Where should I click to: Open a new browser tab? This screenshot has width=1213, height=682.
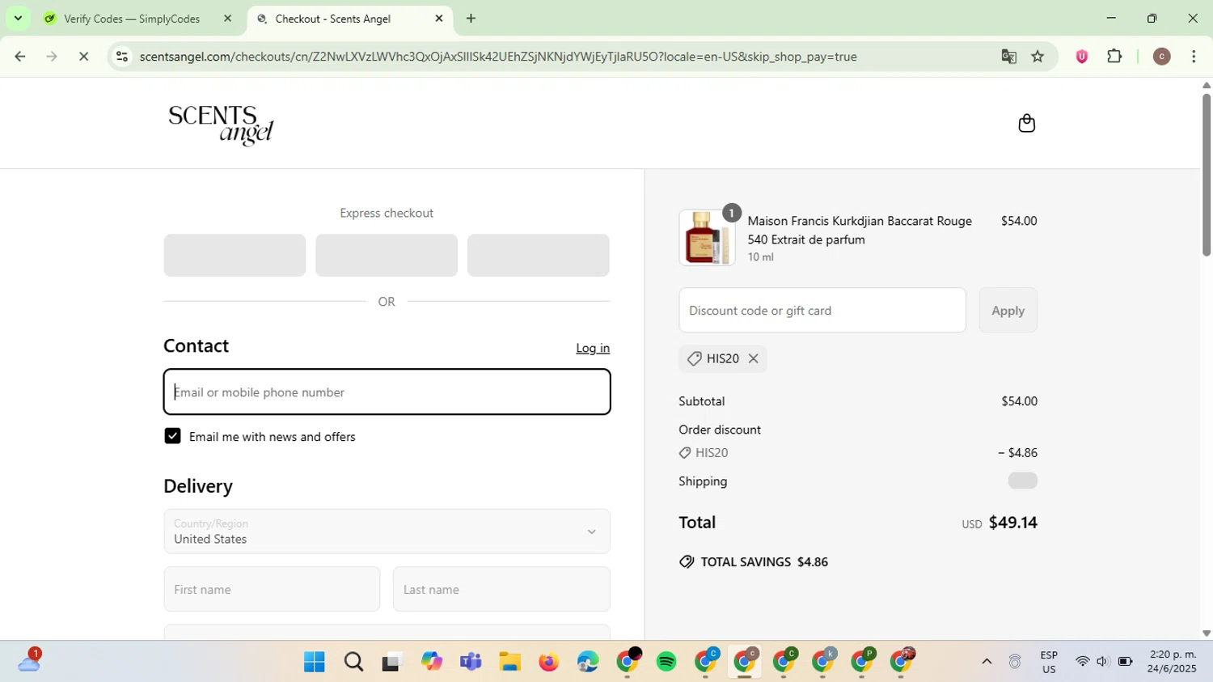(x=471, y=19)
